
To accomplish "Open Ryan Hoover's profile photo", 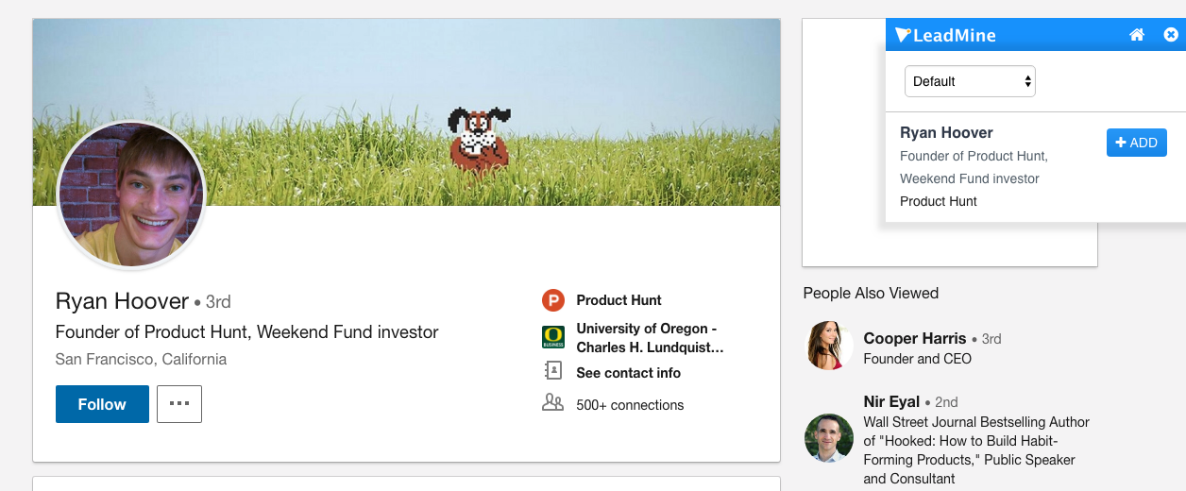I will [131, 196].
